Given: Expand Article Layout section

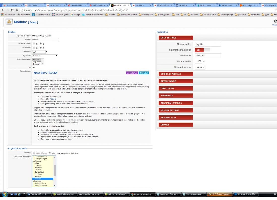Looking at the screenshot, I should click(x=176, y=81).
